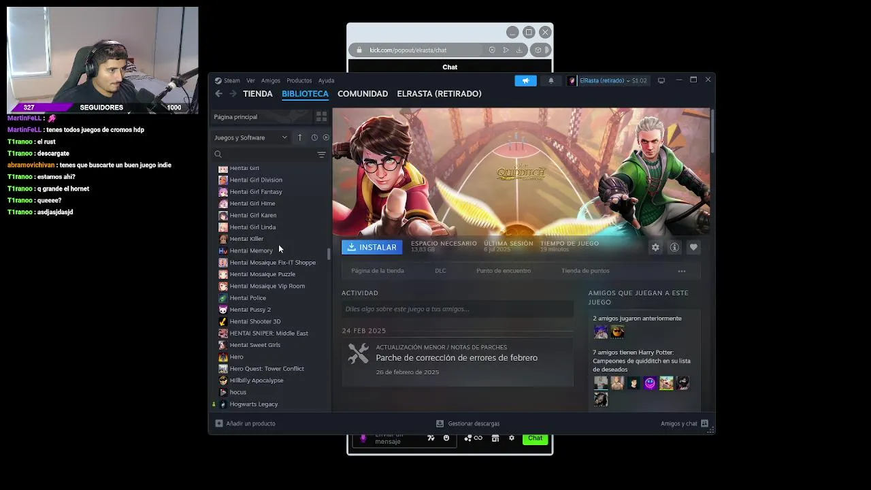
Task: Click the chat identity icon in Kick chat
Action: click(467, 438)
